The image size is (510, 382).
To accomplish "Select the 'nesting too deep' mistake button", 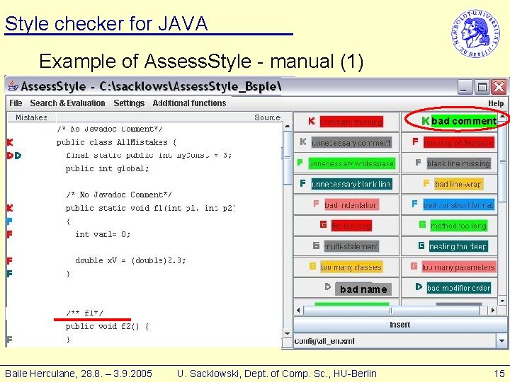I will click(450, 246).
